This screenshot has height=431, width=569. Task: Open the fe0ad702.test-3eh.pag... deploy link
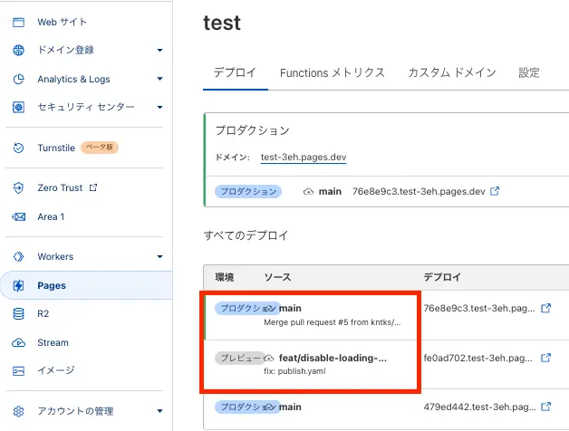(477, 358)
